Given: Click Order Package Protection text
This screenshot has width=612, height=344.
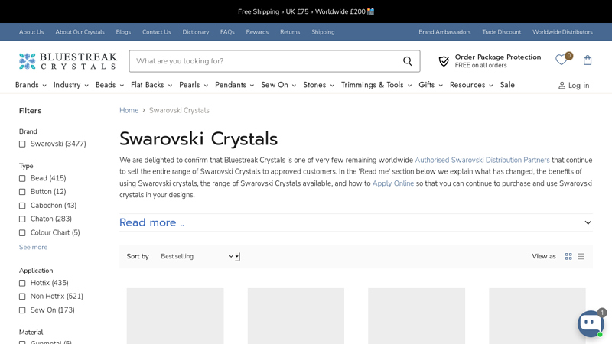Looking at the screenshot, I should 498,57.
